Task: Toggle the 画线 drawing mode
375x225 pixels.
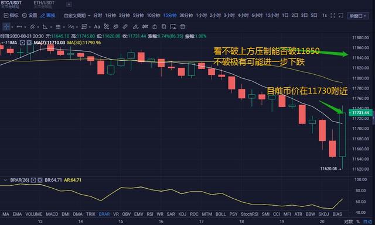Action: coord(48,16)
